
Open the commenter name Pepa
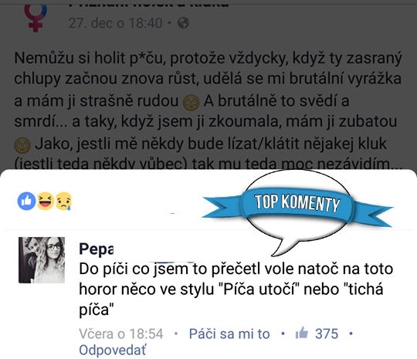tap(97, 249)
